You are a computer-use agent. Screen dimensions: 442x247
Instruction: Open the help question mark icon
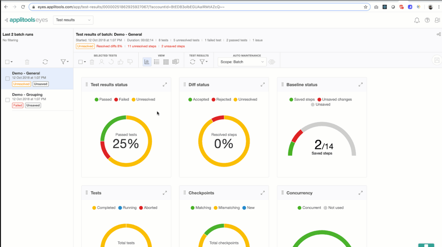point(427,20)
